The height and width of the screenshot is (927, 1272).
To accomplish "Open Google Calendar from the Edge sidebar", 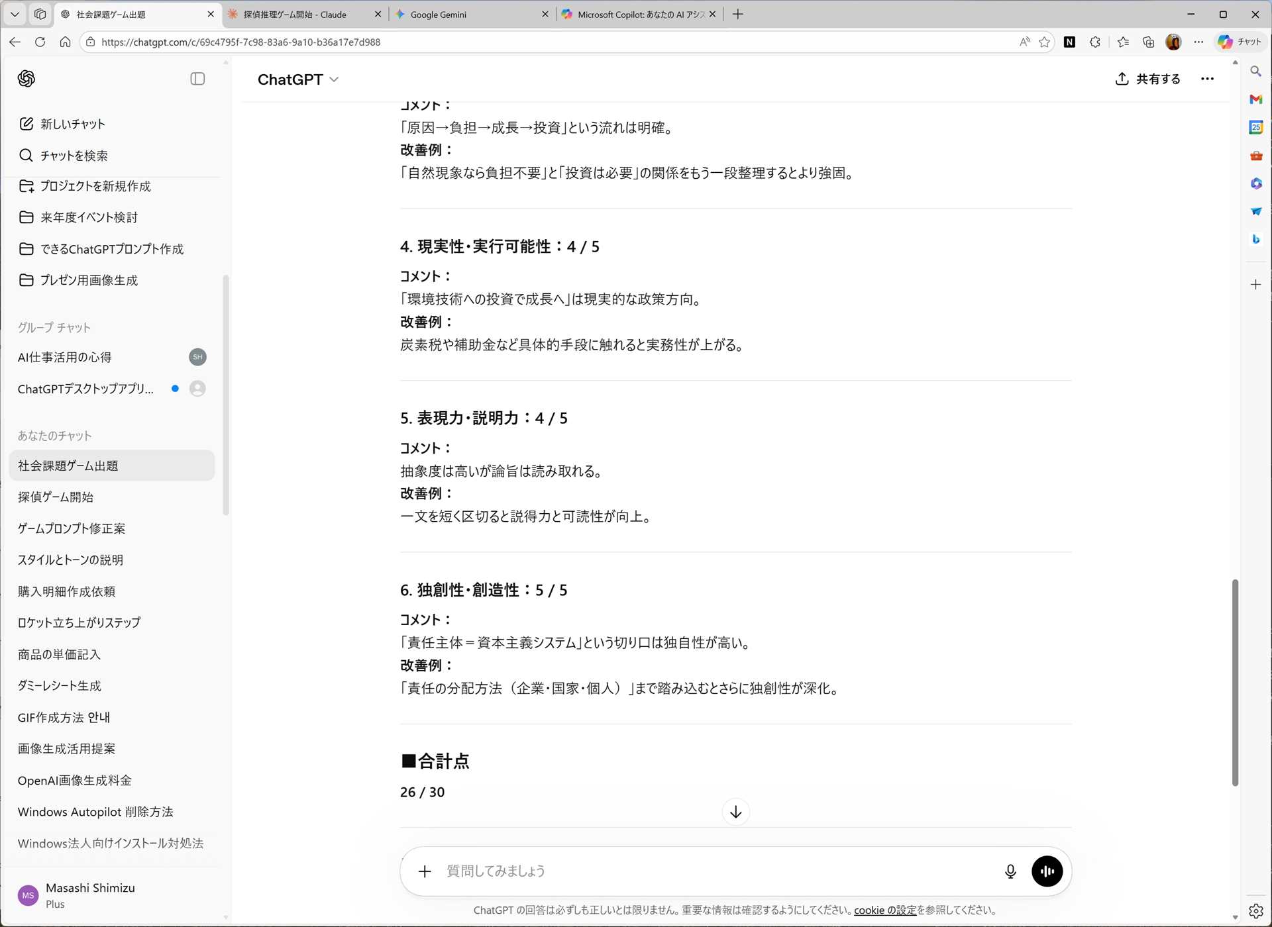I will coord(1256,126).
